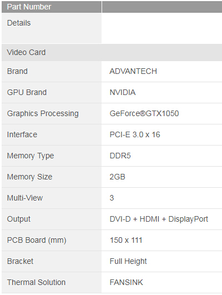This screenshot has width=222, height=295.
Task: Click the GPU Brand label
Action: pos(27,92)
